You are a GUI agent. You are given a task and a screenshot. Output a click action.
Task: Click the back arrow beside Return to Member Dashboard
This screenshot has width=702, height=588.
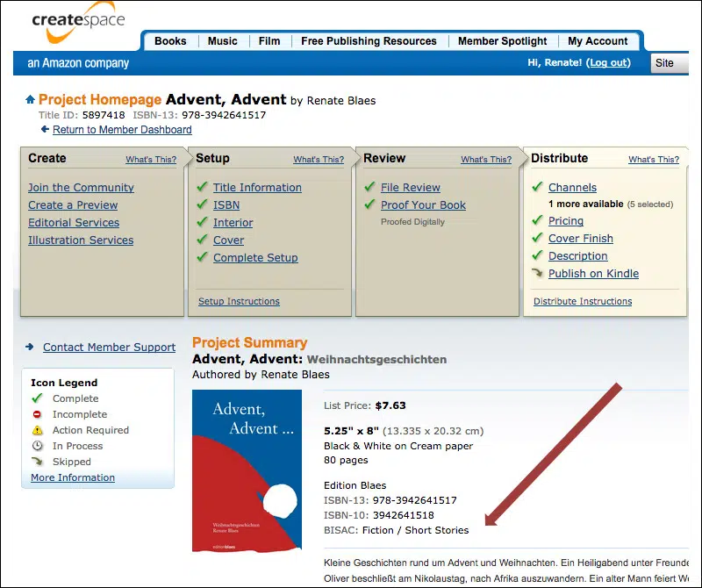click(45, 129)
